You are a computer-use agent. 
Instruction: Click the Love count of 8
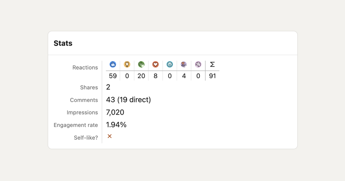tap(156, 76)
